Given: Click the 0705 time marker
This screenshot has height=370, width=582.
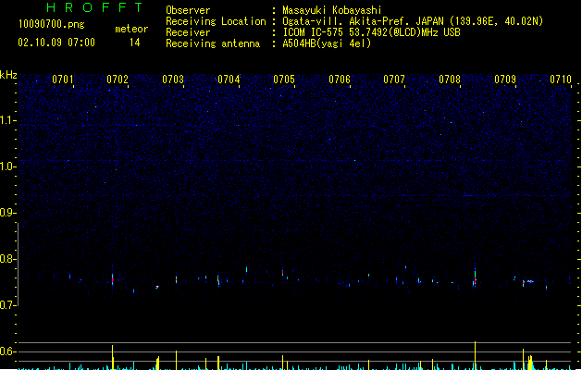Looking at the screenshot, I should pos(284,80).
